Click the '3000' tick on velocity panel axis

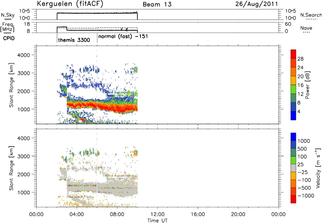(24, 156)
